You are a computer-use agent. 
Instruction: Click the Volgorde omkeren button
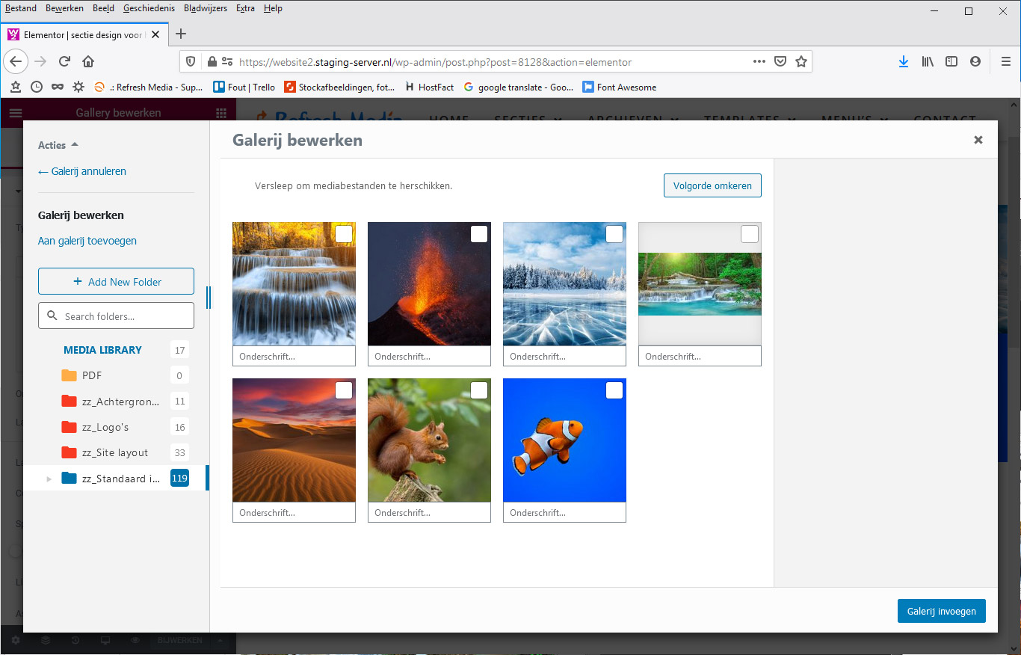[x=712, y=185]
